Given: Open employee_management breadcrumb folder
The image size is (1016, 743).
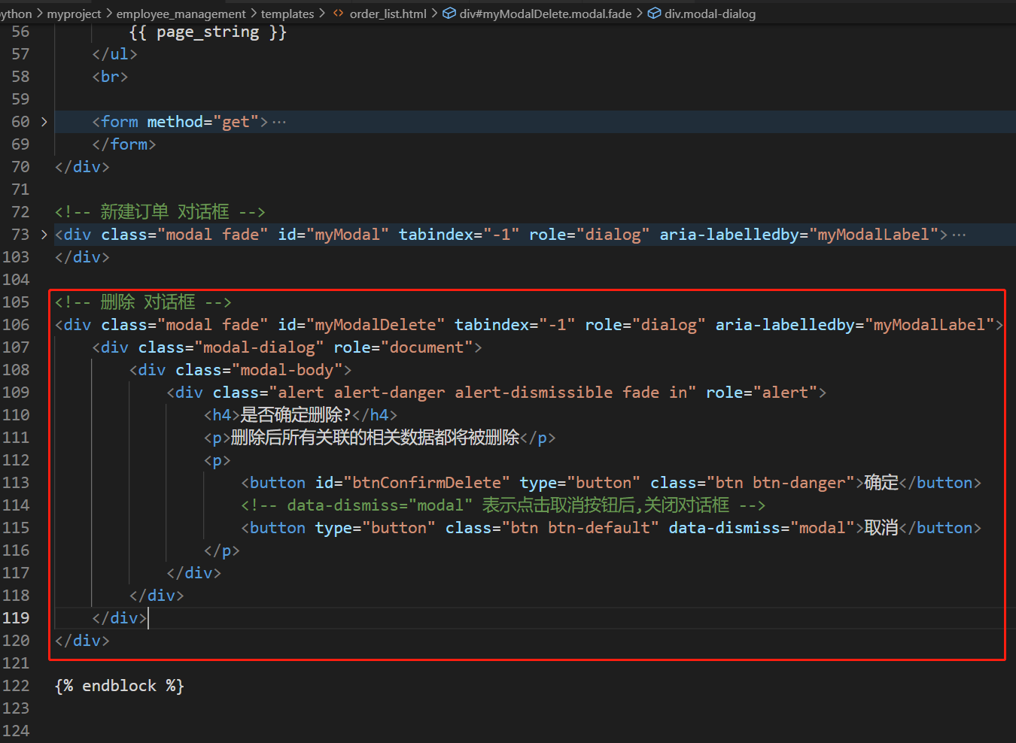Looking at the screenshot, I should tap(181, 14).
